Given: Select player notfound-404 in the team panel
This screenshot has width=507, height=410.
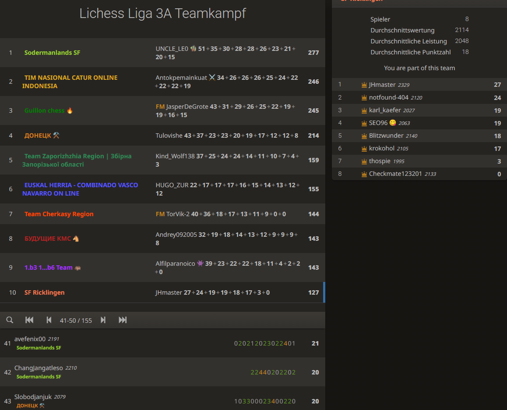Looking at the screenshot, I should pyautogui.click(x=391, y=97).
